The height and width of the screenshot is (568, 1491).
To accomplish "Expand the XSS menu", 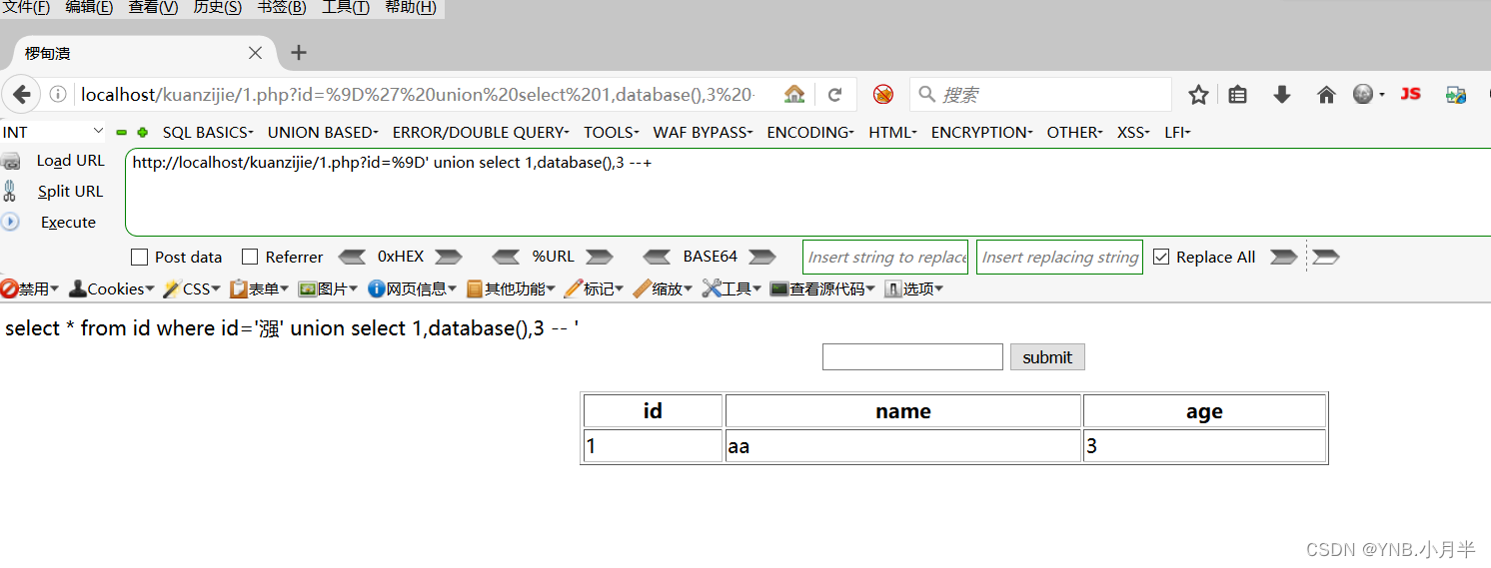I will pyautogui.click(x=1134, y=132).
